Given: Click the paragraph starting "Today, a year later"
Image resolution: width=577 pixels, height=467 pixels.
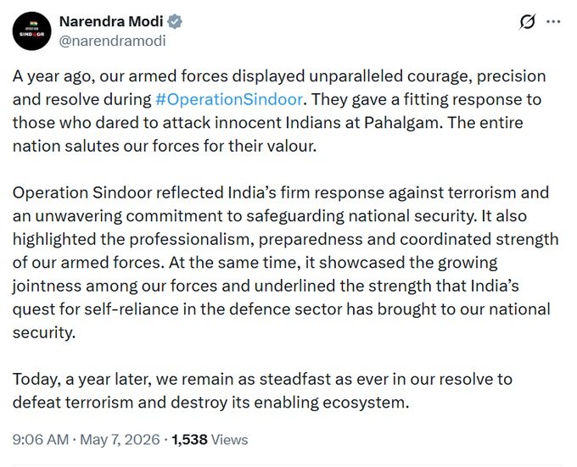Looking at the screenshot, I should coord(262,391).
